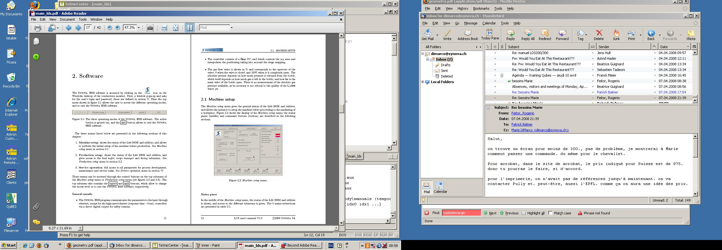Sort by junk status flame column
Image resolution: width=722 pixels, height=250 pixels.
[x=654, y=47]
